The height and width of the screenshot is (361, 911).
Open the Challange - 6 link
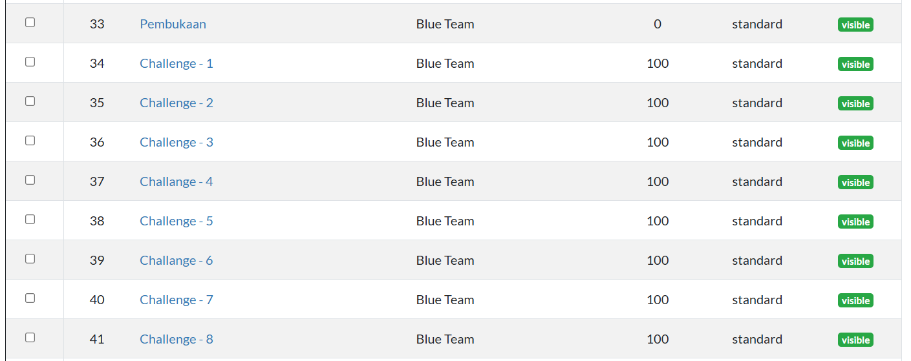tap(176, 261)
